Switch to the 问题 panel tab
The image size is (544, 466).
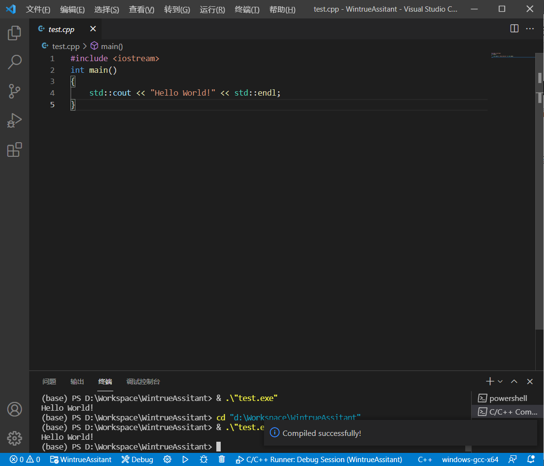click(x=49, y=382)
